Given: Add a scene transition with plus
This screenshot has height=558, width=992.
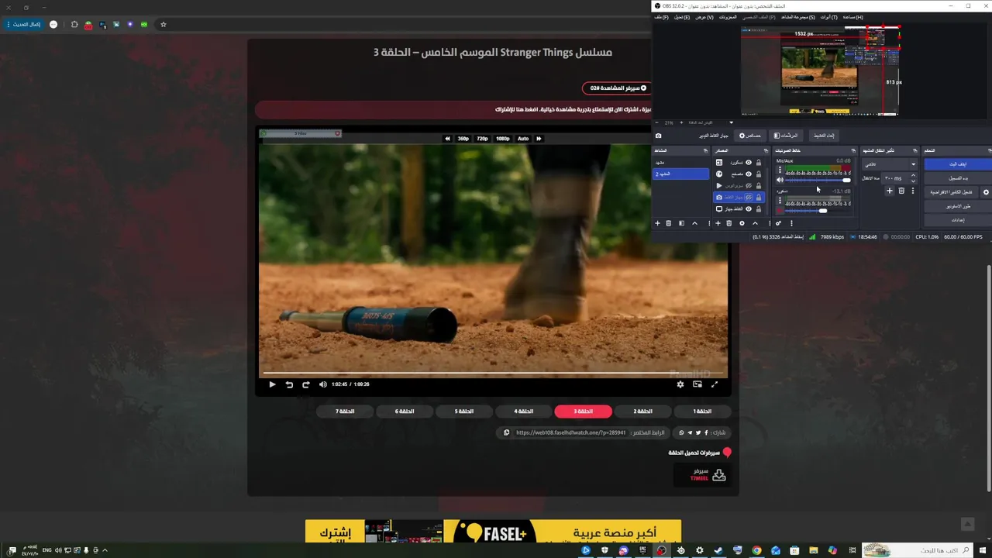Looking at the screenshot, I should pyautogui.click(x=890, y=191).
